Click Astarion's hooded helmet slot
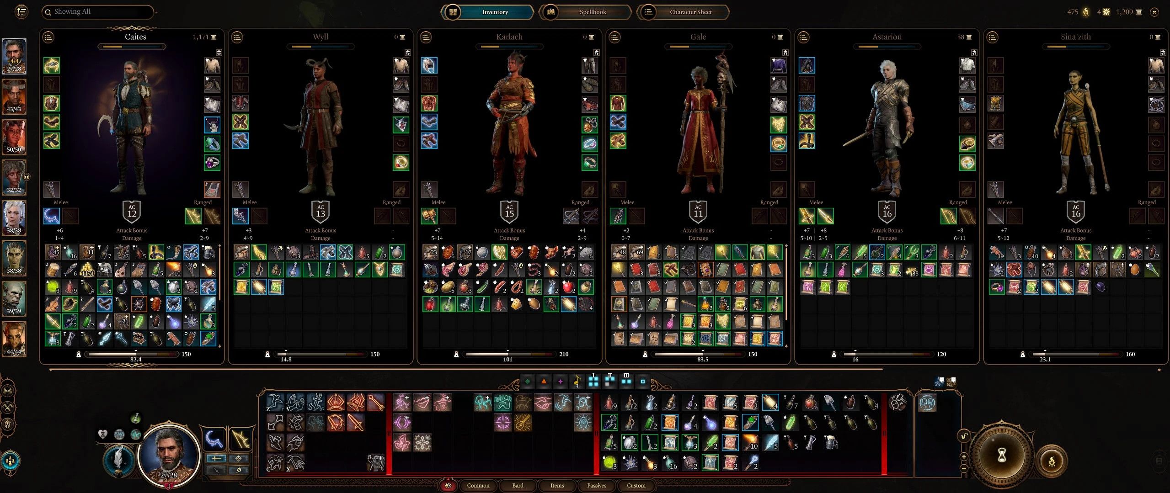This screenshot has width=1170, height=493. (807, 65)
